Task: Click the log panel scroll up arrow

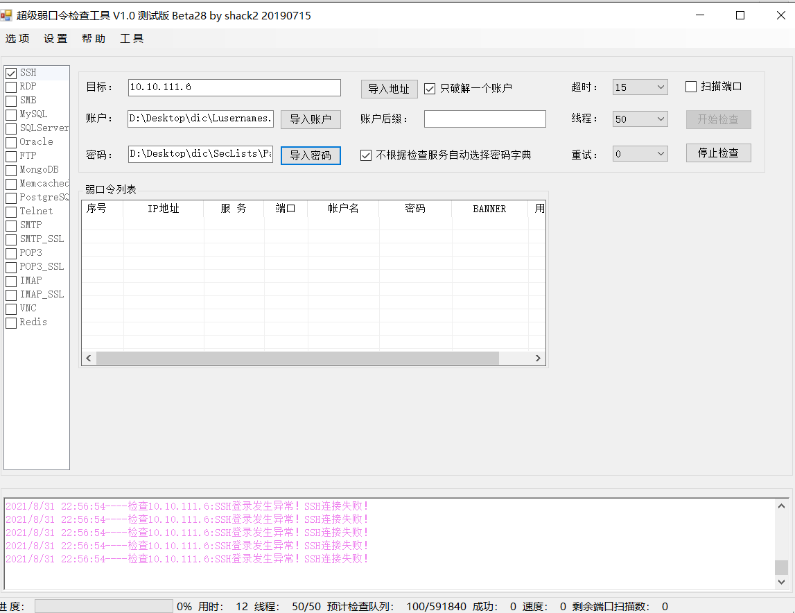Action: click(x=781, y=506)
